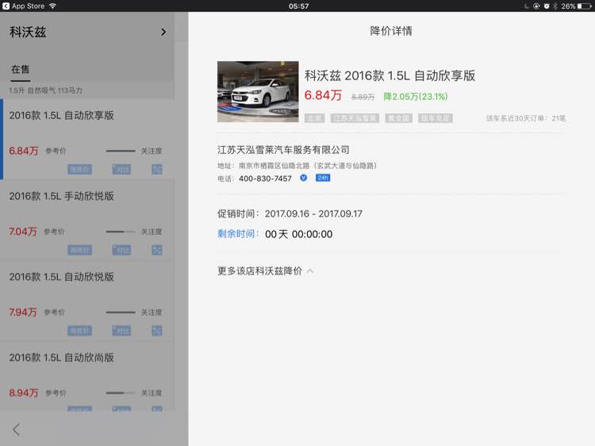This screenshot has width=595, height=446.
Task: Add the 7.94万 model to compare
Action: [x=121, y=331]
